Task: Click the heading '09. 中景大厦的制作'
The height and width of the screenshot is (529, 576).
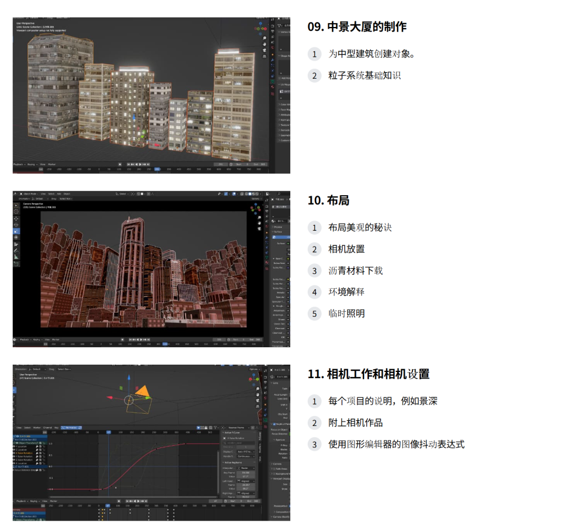Action: pos(357,26)
